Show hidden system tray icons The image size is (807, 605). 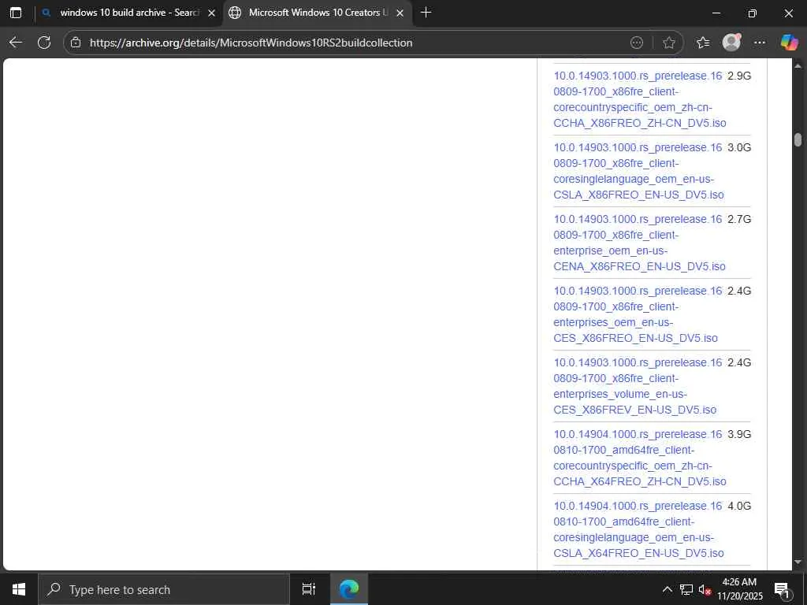tap(667, 589)
